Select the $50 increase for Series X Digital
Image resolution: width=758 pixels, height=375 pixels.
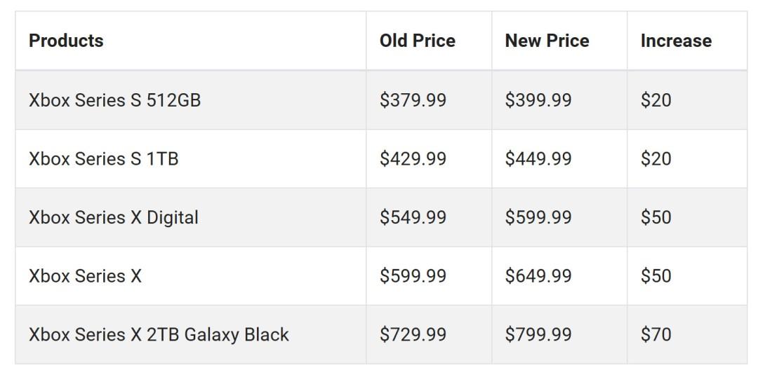coord(656,218)
